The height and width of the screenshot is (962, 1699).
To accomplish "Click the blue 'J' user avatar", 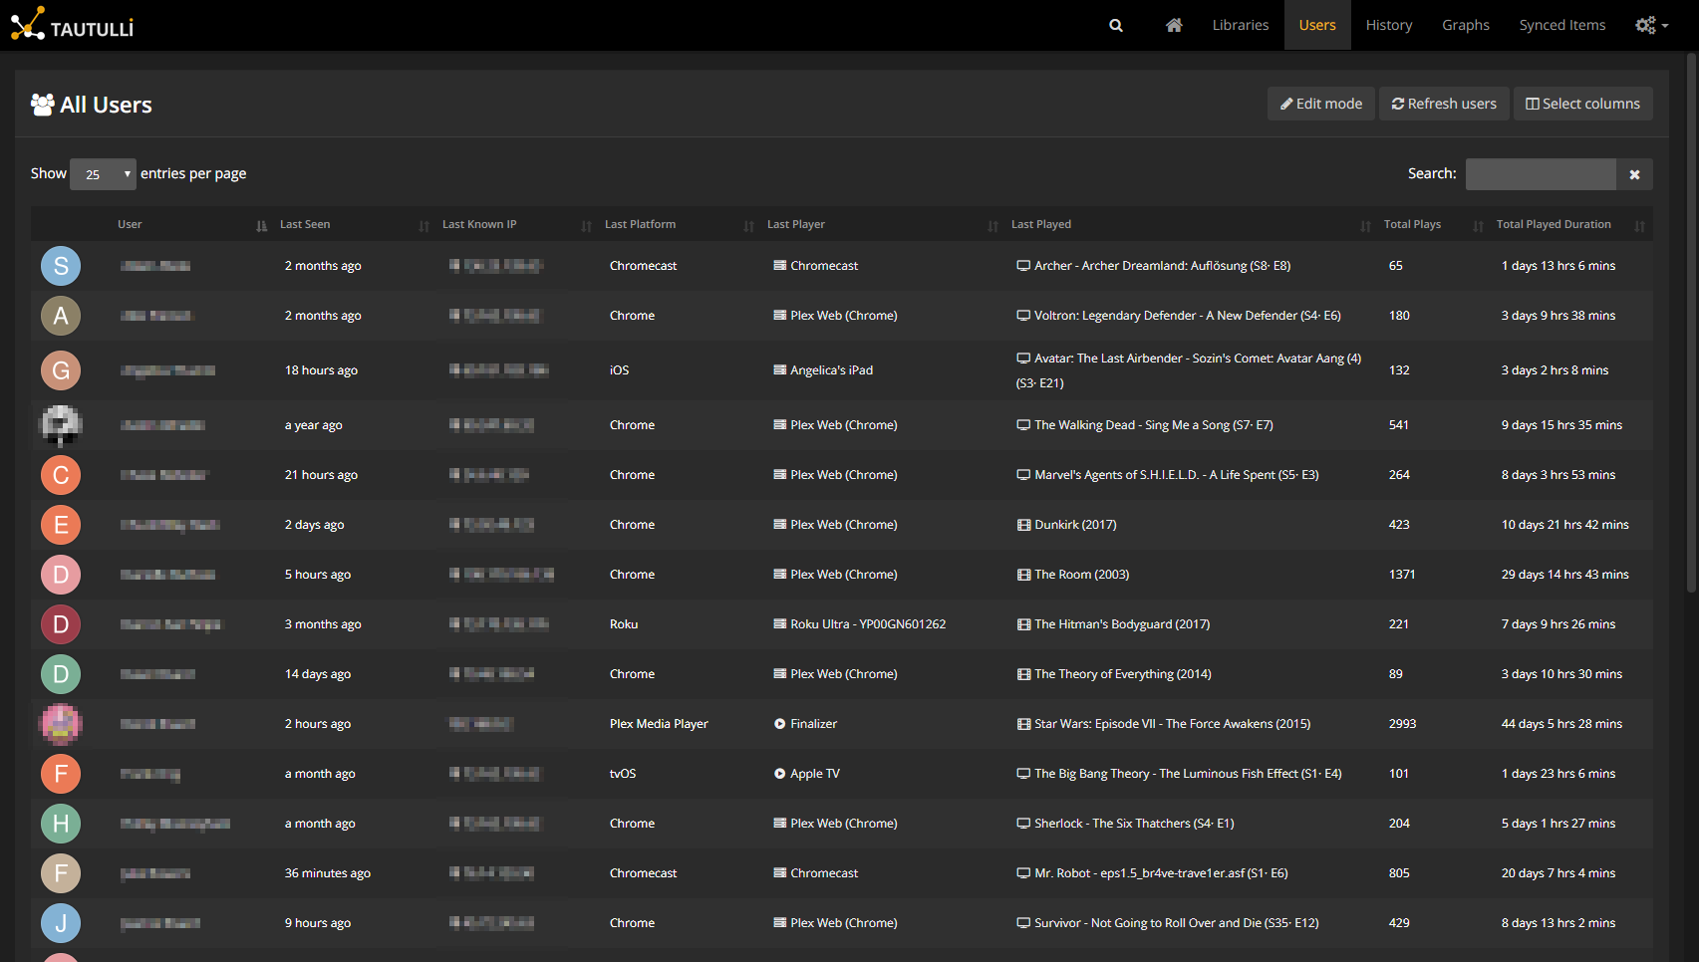I will pos(61,923).
